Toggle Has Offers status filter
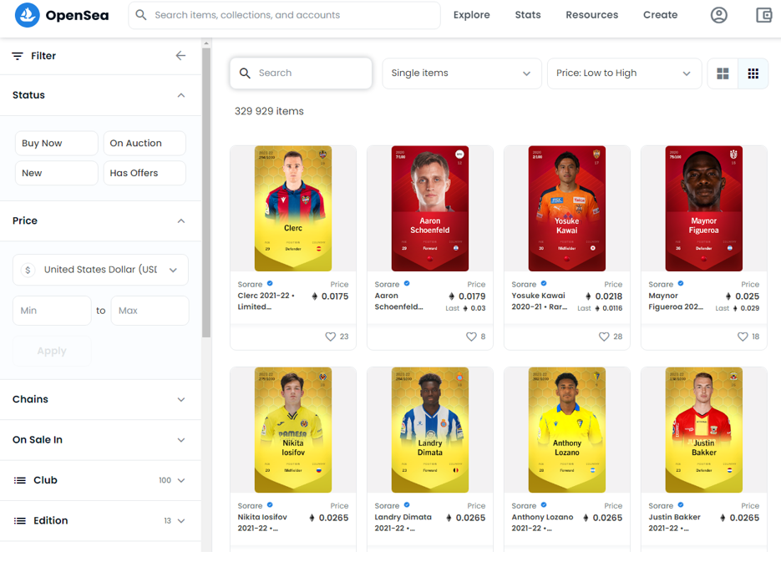The width and height of the screenshot is (781, 562). 145,173
